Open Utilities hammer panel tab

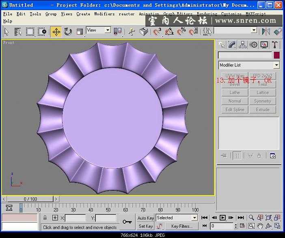[274, 45]
